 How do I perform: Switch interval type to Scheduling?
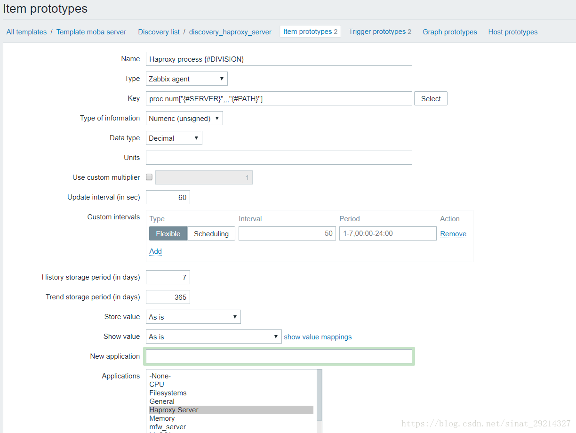[211, 233]
